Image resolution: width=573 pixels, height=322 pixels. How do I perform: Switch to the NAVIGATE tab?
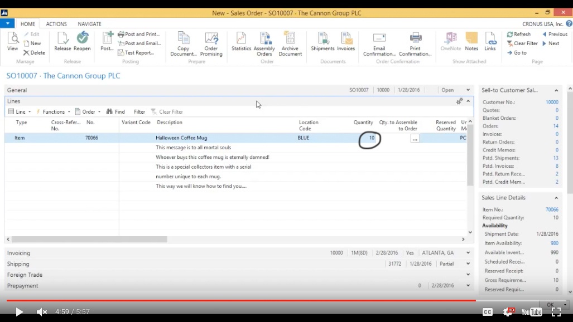pyautogui.click(x=89, y=24)
